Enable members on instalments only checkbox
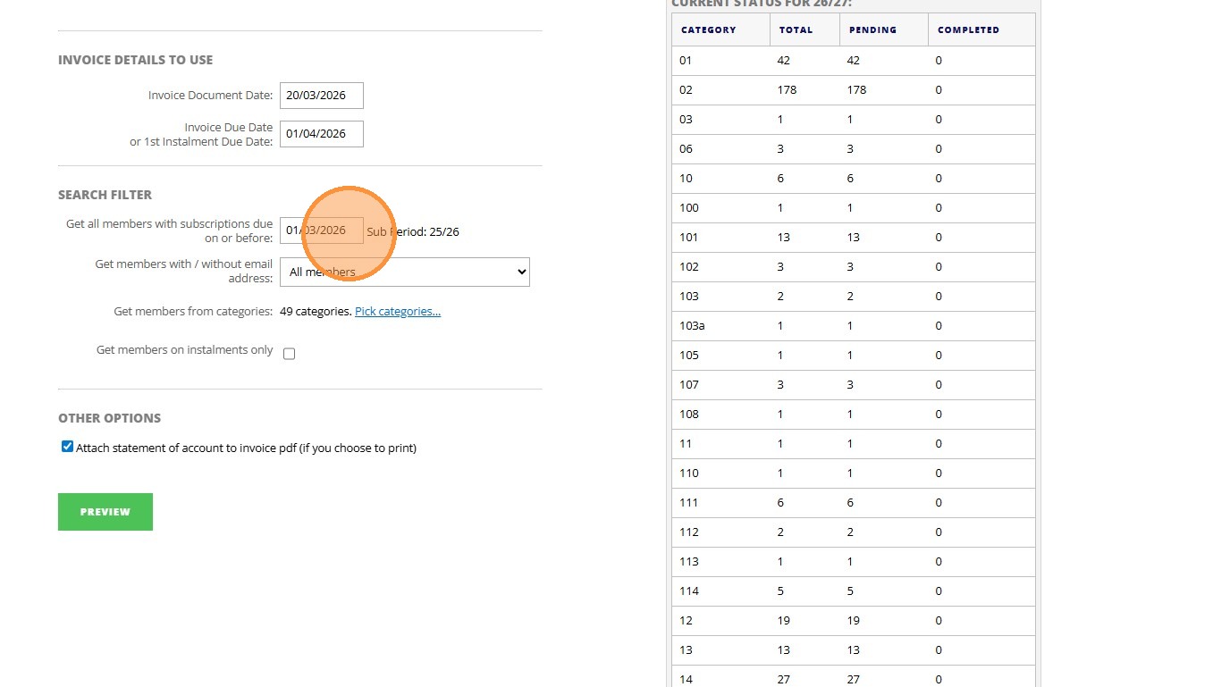Screen dimensions: 1230x687 coord(289,354)
